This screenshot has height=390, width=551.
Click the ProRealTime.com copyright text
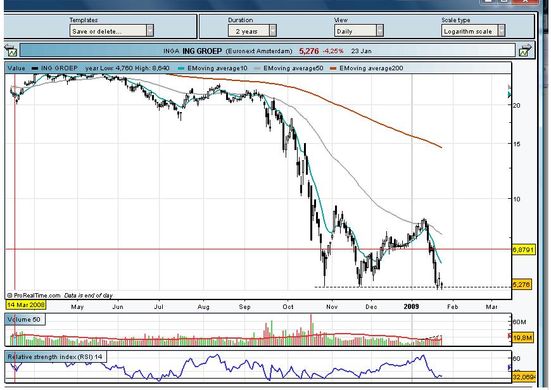click(x=34, y=296)
